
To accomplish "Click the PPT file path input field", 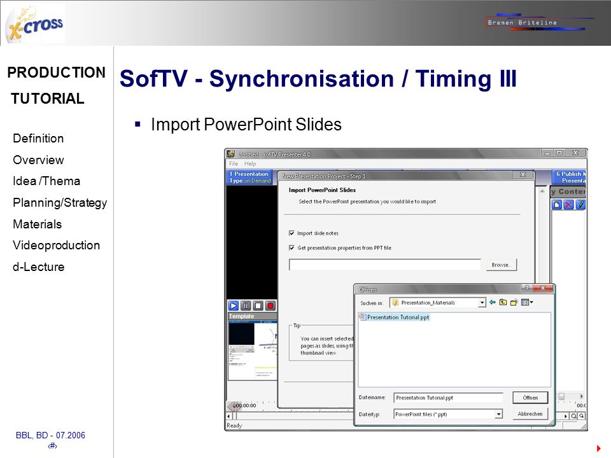I will click(x=384, y=265).
